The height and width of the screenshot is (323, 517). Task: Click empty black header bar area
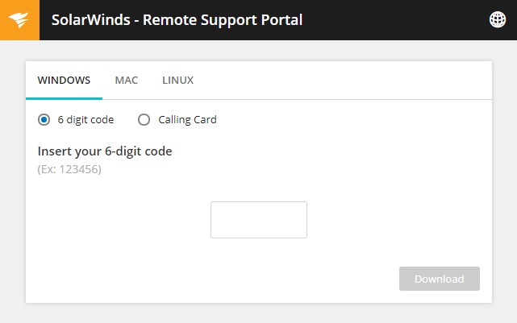pos(396,20)
